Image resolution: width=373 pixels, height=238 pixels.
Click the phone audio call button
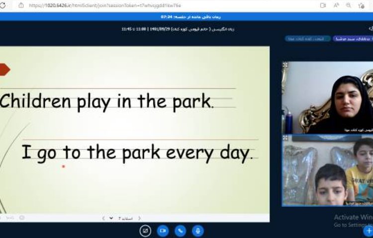coord(180,231)
